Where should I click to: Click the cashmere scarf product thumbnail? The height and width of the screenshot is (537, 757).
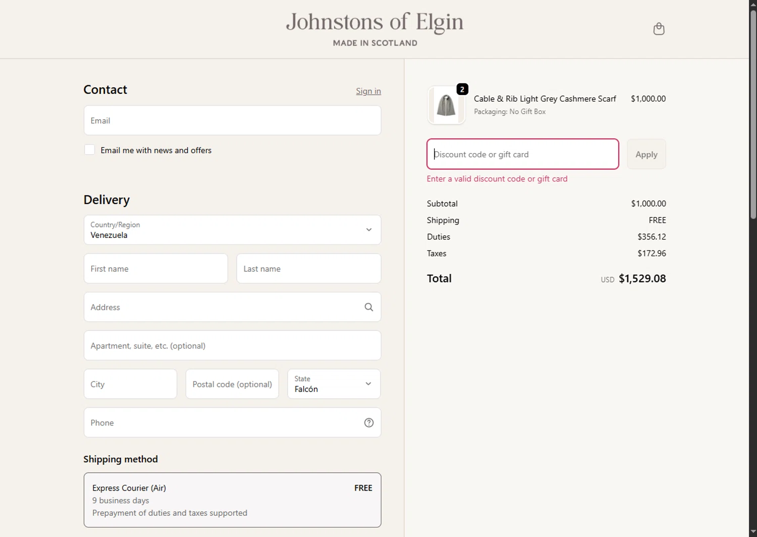446,105
